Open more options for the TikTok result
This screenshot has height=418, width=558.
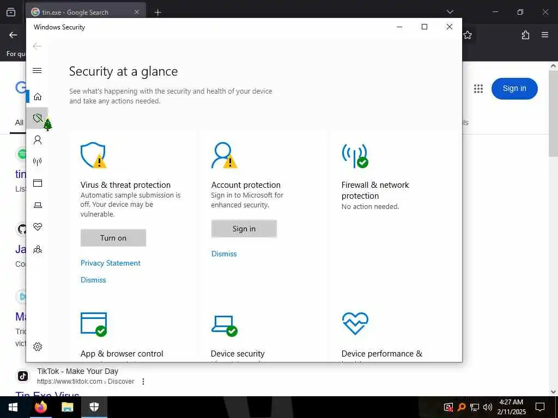click(x=143, y=382)
